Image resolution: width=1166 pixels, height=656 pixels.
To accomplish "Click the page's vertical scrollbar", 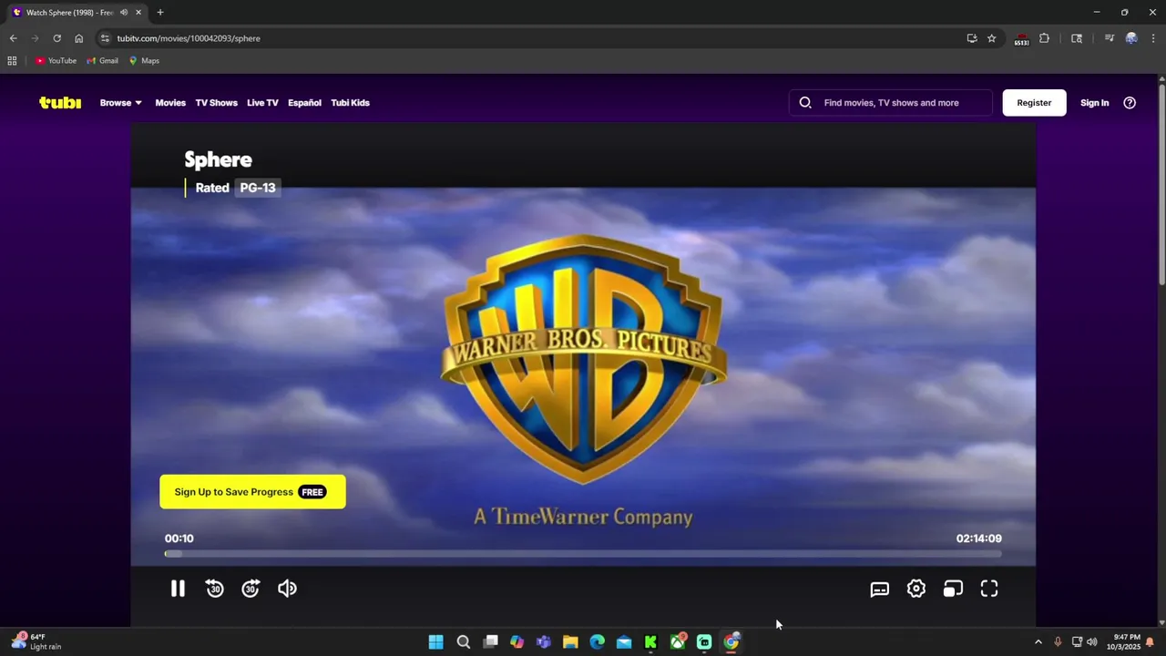I will [1161, 187].
